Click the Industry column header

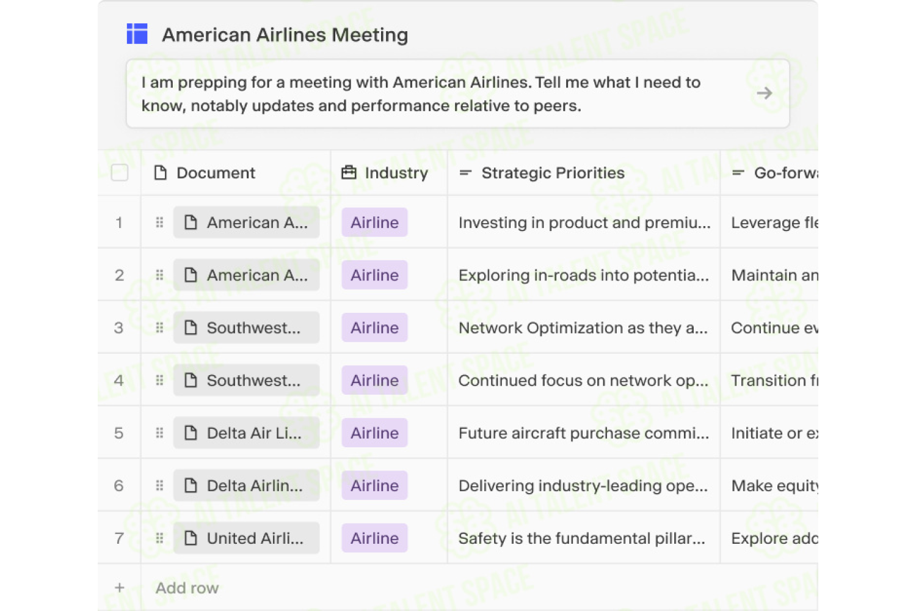[389, 173]
